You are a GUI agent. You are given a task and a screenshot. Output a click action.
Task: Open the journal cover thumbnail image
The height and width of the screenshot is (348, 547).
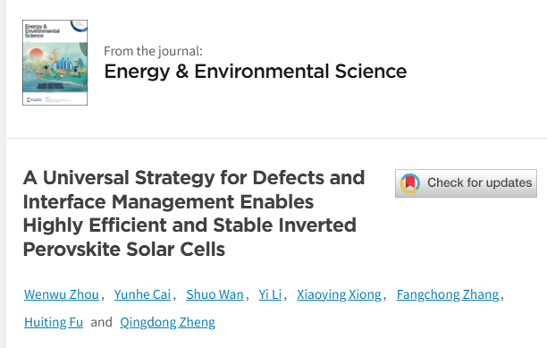[55, 63]
